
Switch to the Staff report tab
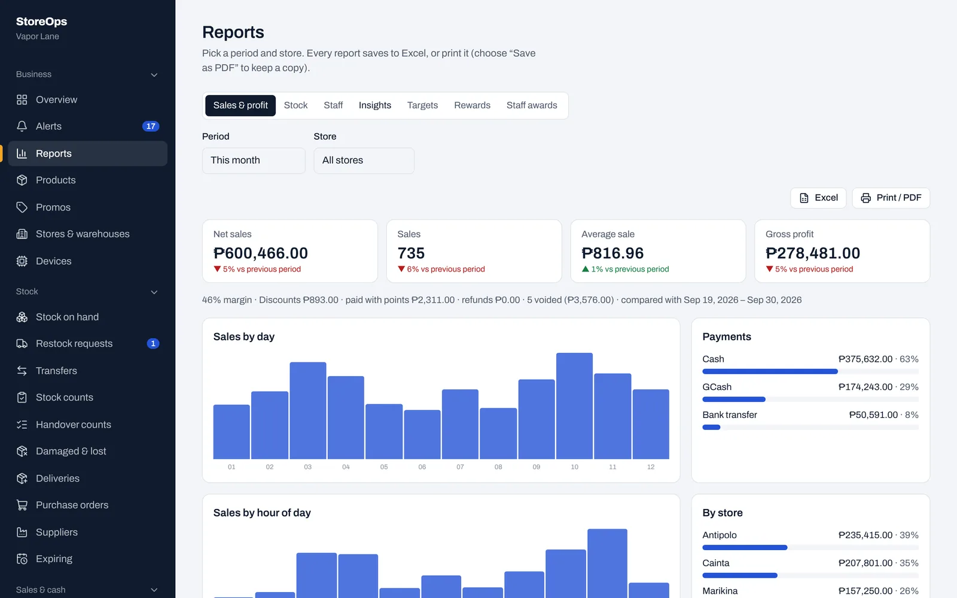(x=333, y=106)
